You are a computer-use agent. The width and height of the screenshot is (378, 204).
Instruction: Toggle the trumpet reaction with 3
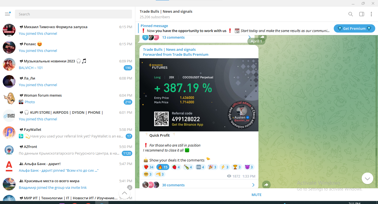click(x=160, y=174)
